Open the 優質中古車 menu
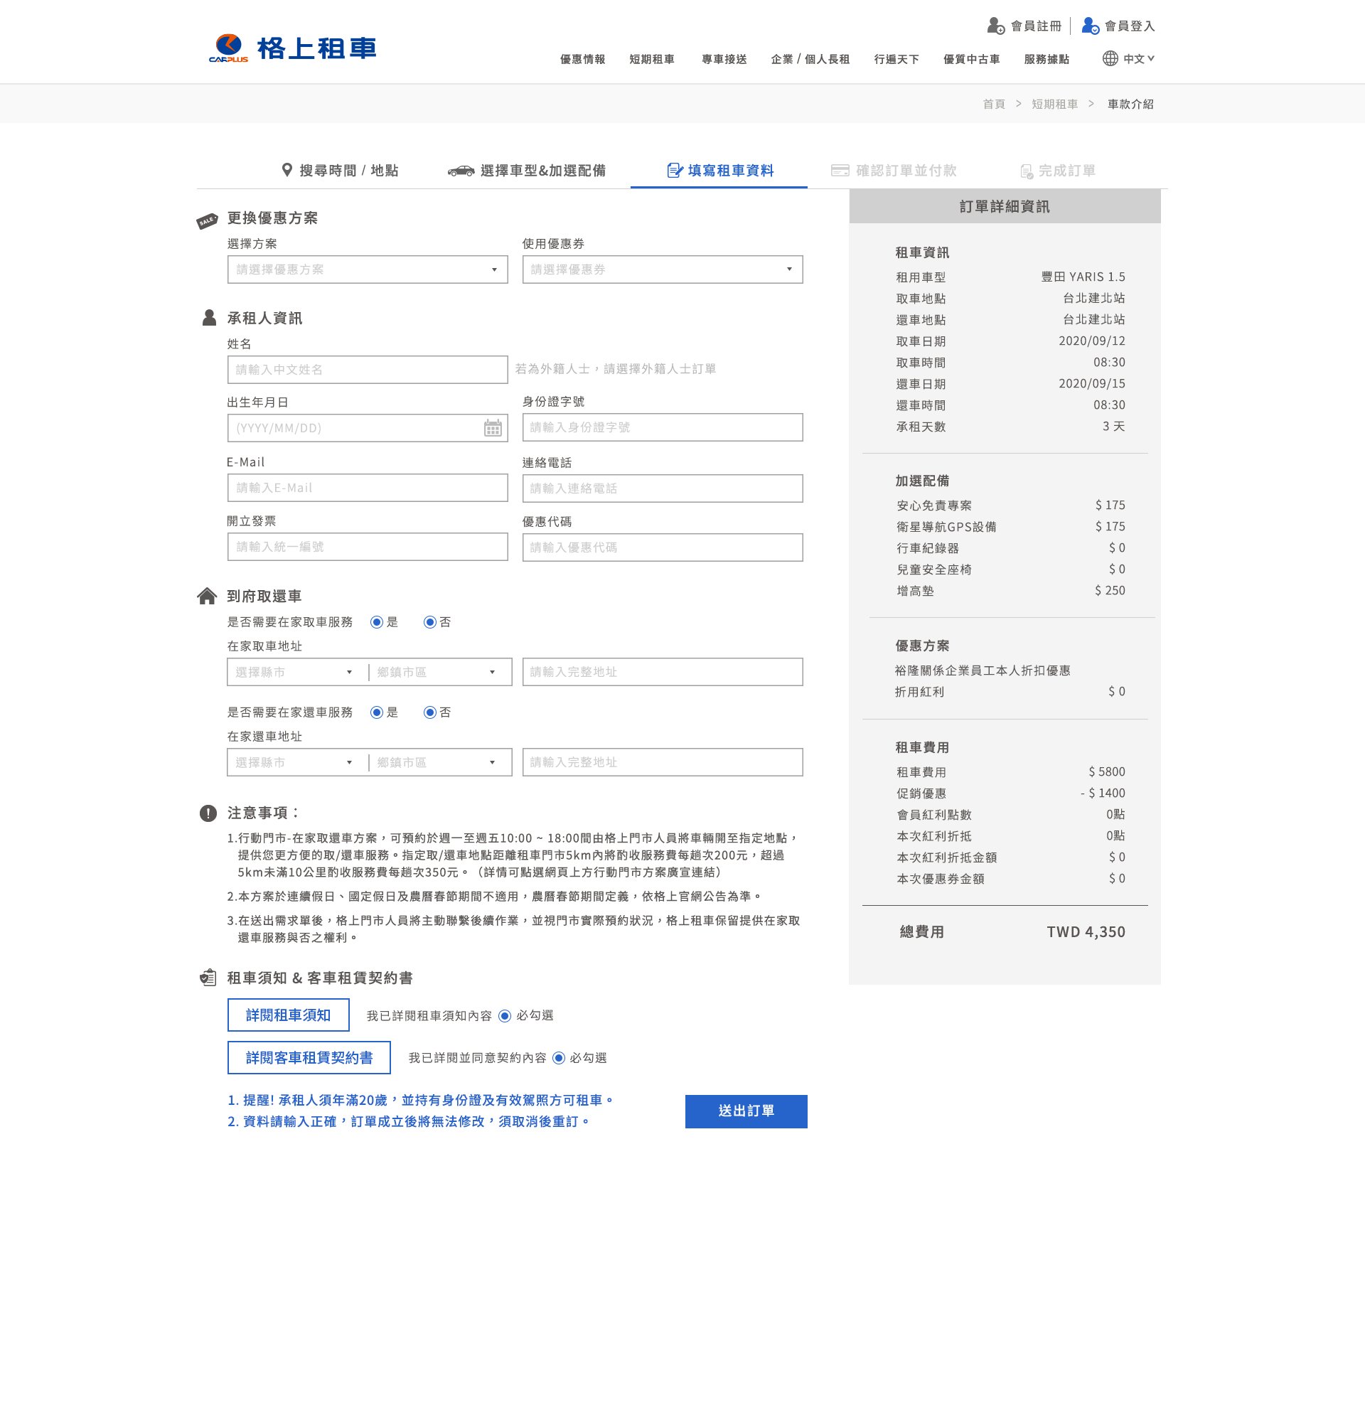 coord(971,60)
